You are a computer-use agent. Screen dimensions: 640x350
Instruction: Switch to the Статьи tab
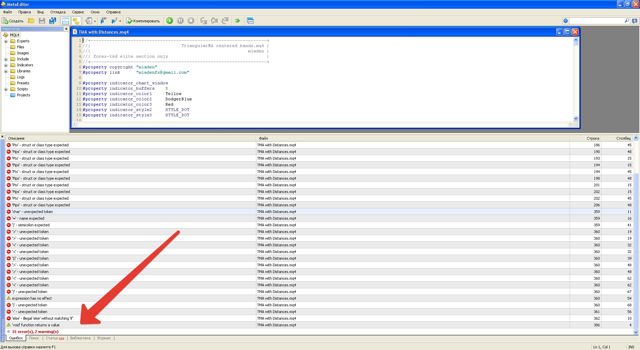pyautogui.click(x=55, y=338)
